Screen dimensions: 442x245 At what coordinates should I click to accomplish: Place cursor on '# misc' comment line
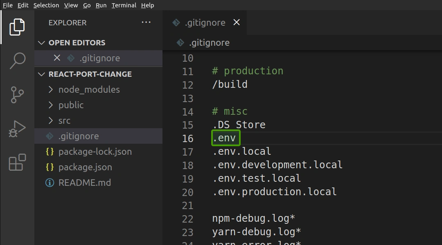pyautogui.click(x=230, y=111)
